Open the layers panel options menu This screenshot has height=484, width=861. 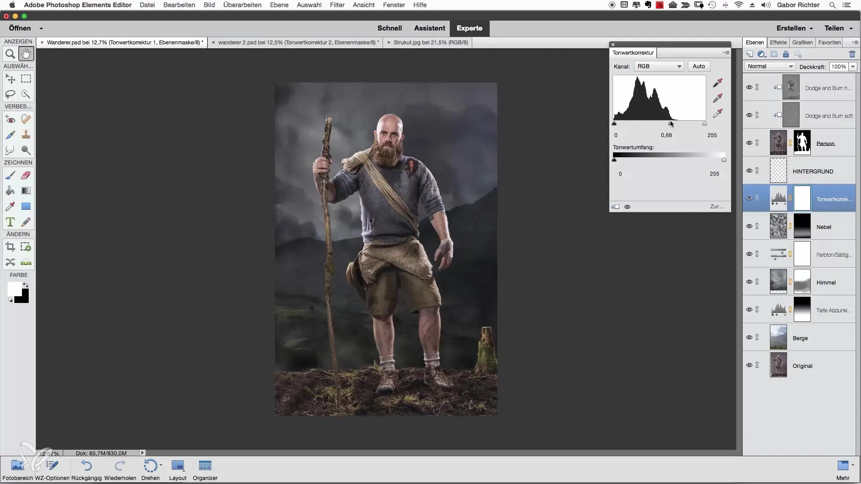click(x=855, y=43)
